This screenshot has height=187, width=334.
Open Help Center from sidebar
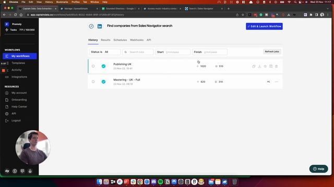pyautogui.click(x=19, y=106)
